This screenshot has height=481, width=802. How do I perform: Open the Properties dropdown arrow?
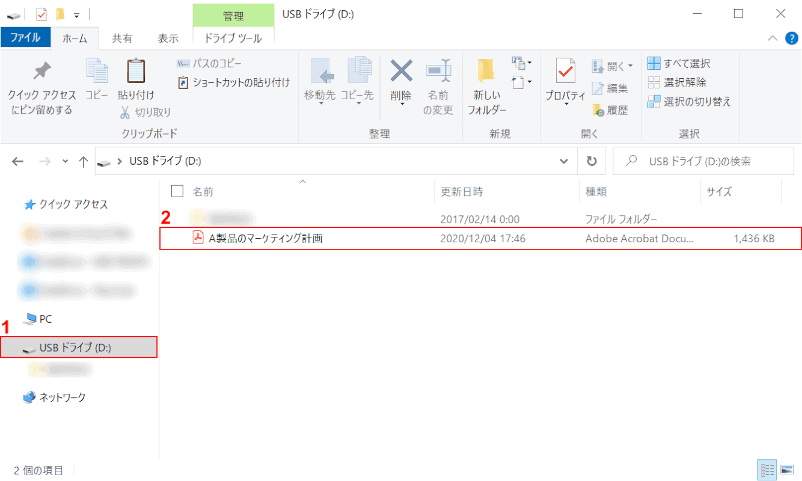point(566,104)
